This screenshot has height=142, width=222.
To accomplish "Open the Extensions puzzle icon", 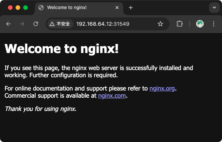I will pyautogui.click(x=179, y=24).
